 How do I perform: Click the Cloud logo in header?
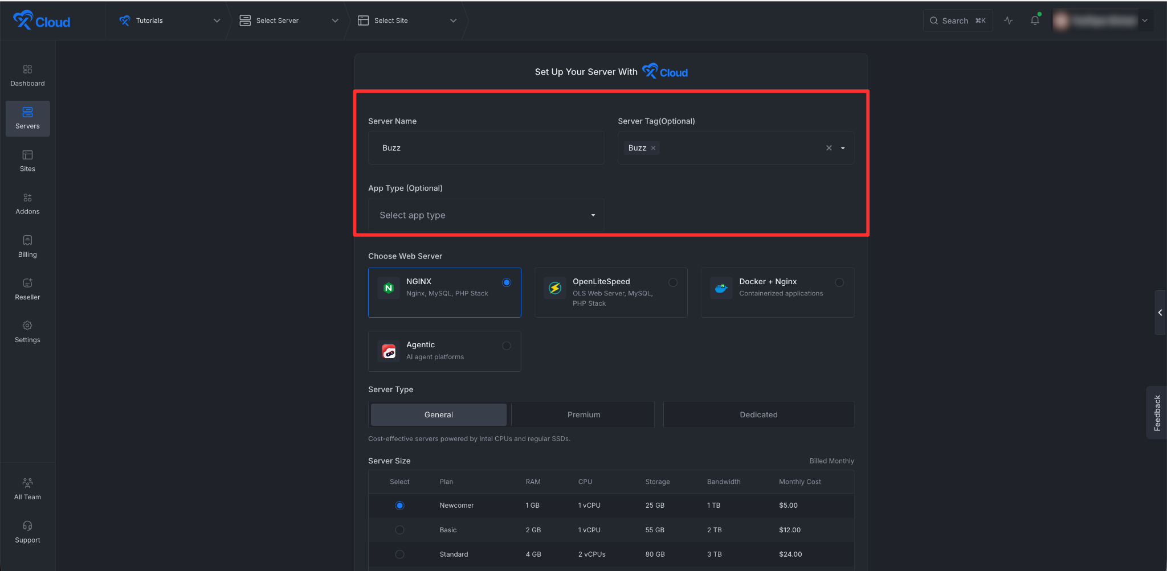pyautogui.click(x=42, y=20)
